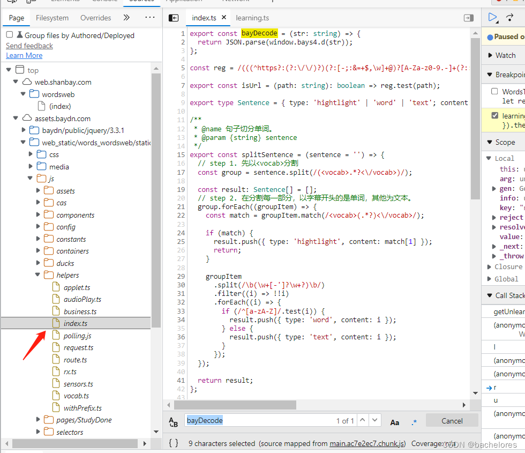Open sensors.ts in the tree

pos(78,384)
